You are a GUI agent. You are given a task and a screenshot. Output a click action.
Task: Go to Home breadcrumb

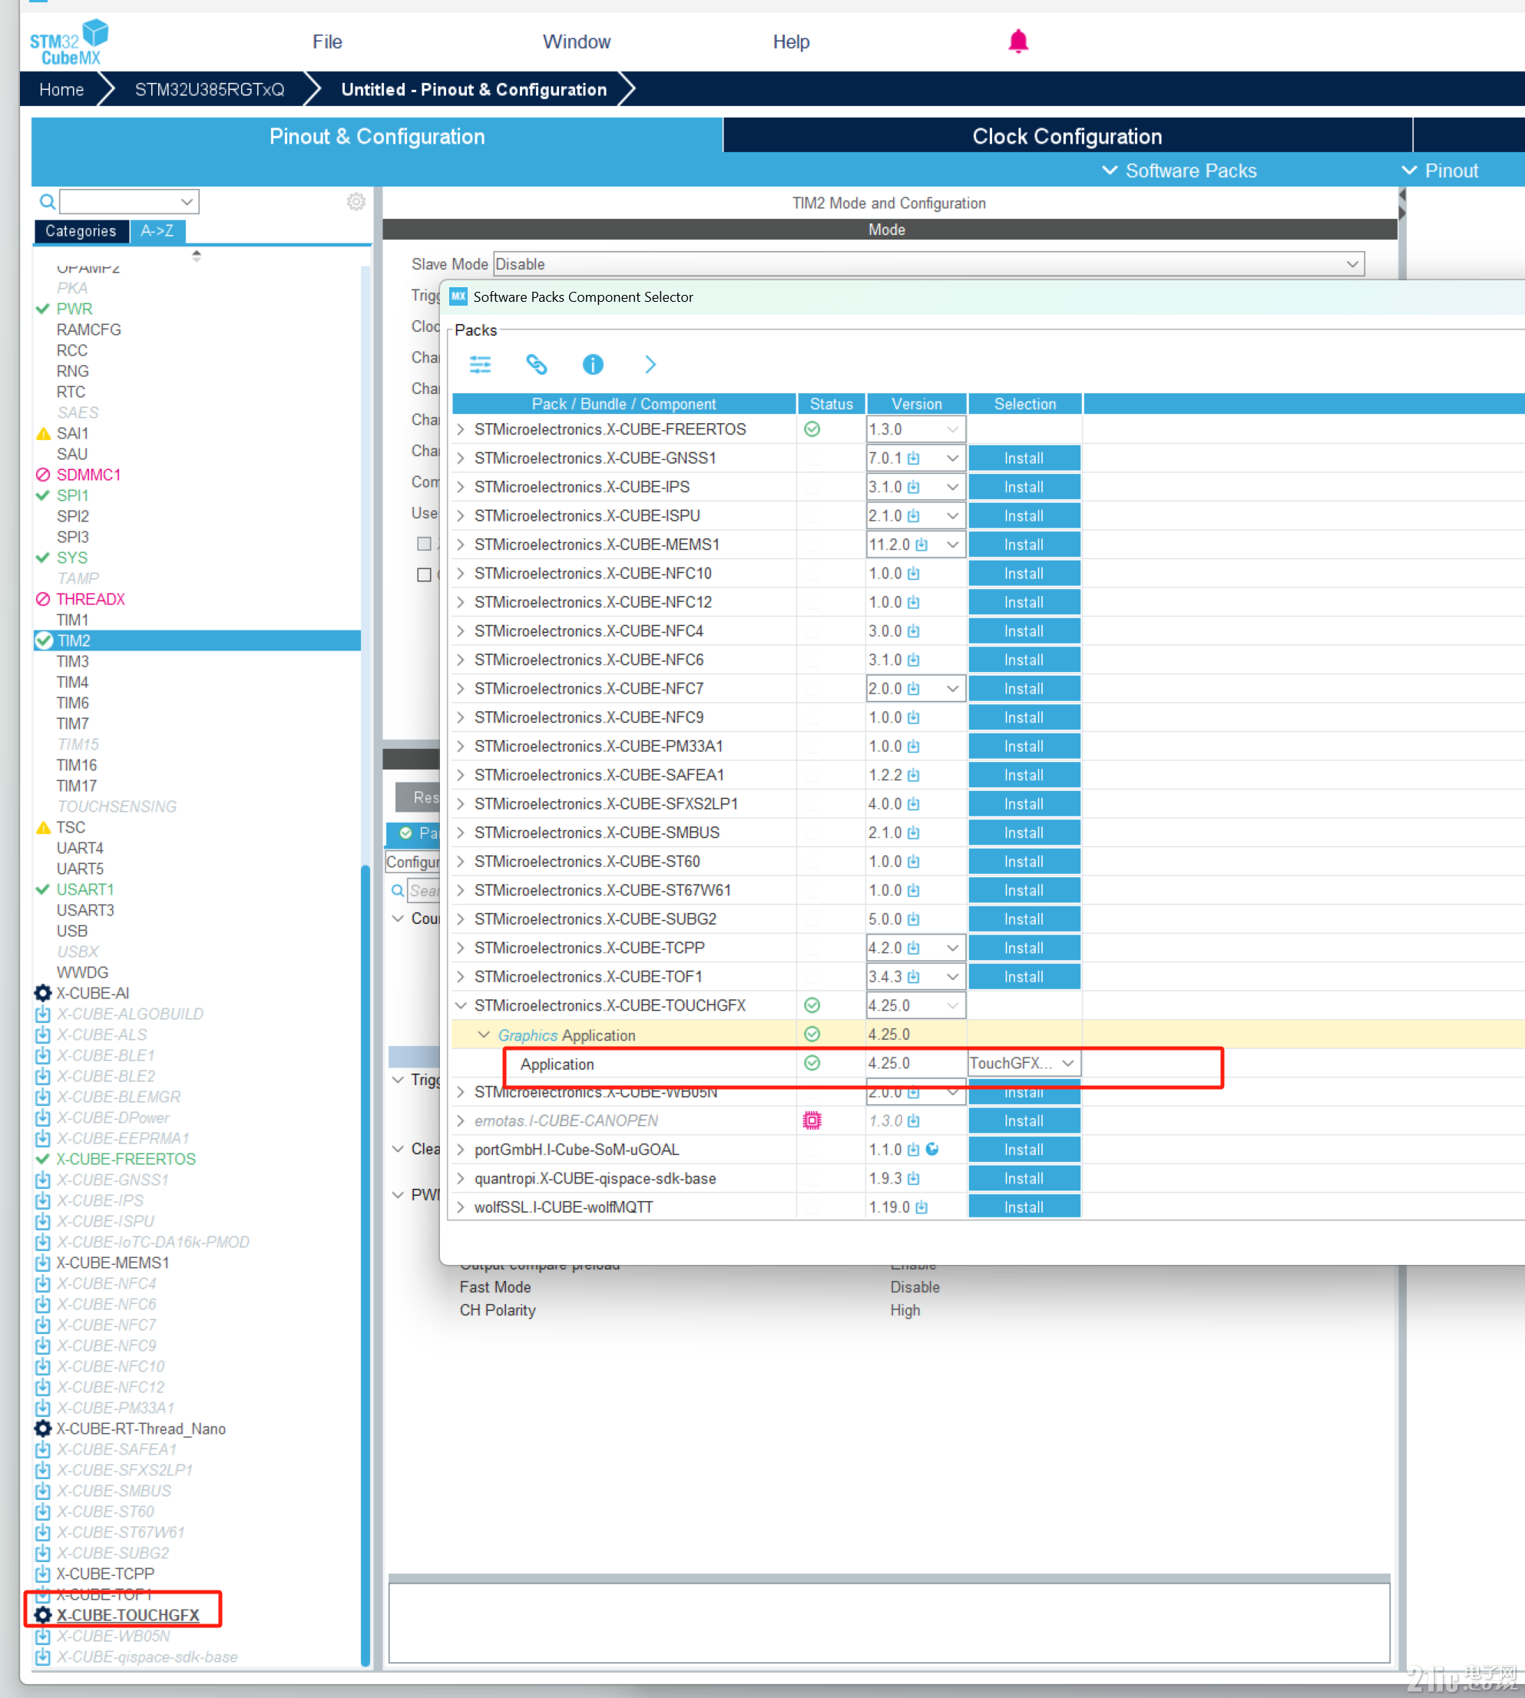[61, 90]
